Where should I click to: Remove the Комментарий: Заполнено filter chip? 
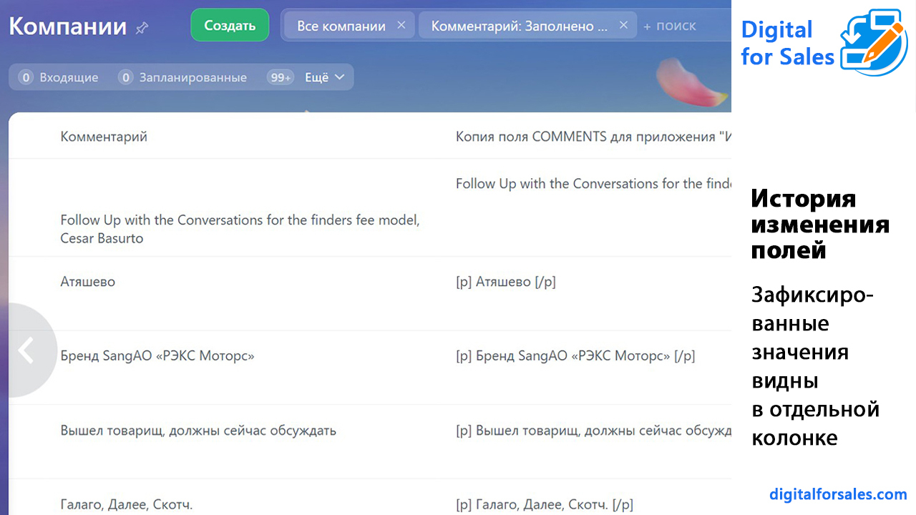(x=623, y=25)
